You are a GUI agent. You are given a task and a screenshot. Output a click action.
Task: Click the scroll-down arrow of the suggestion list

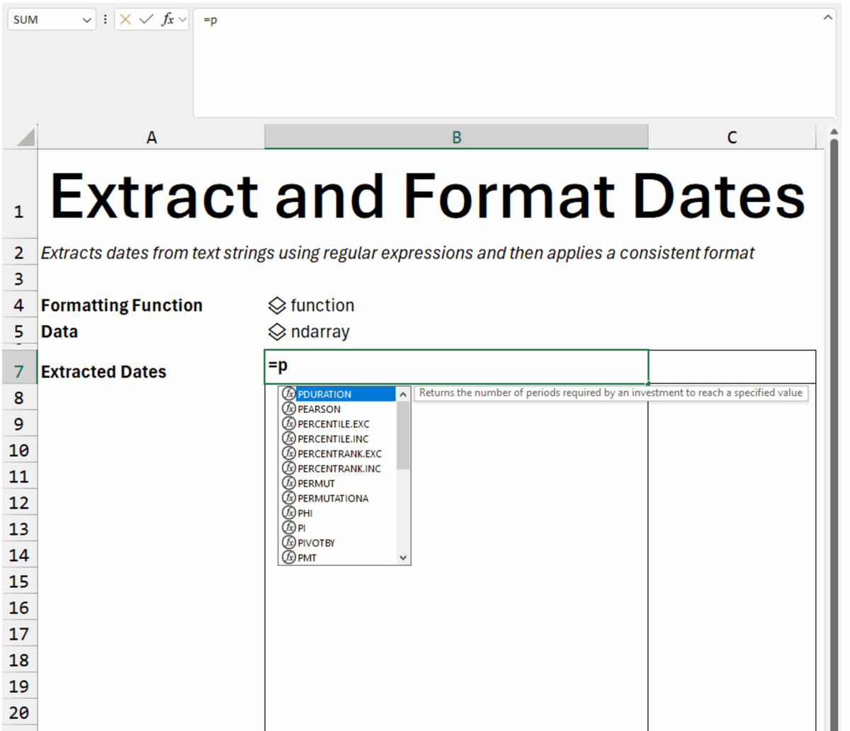coord(404,557)
